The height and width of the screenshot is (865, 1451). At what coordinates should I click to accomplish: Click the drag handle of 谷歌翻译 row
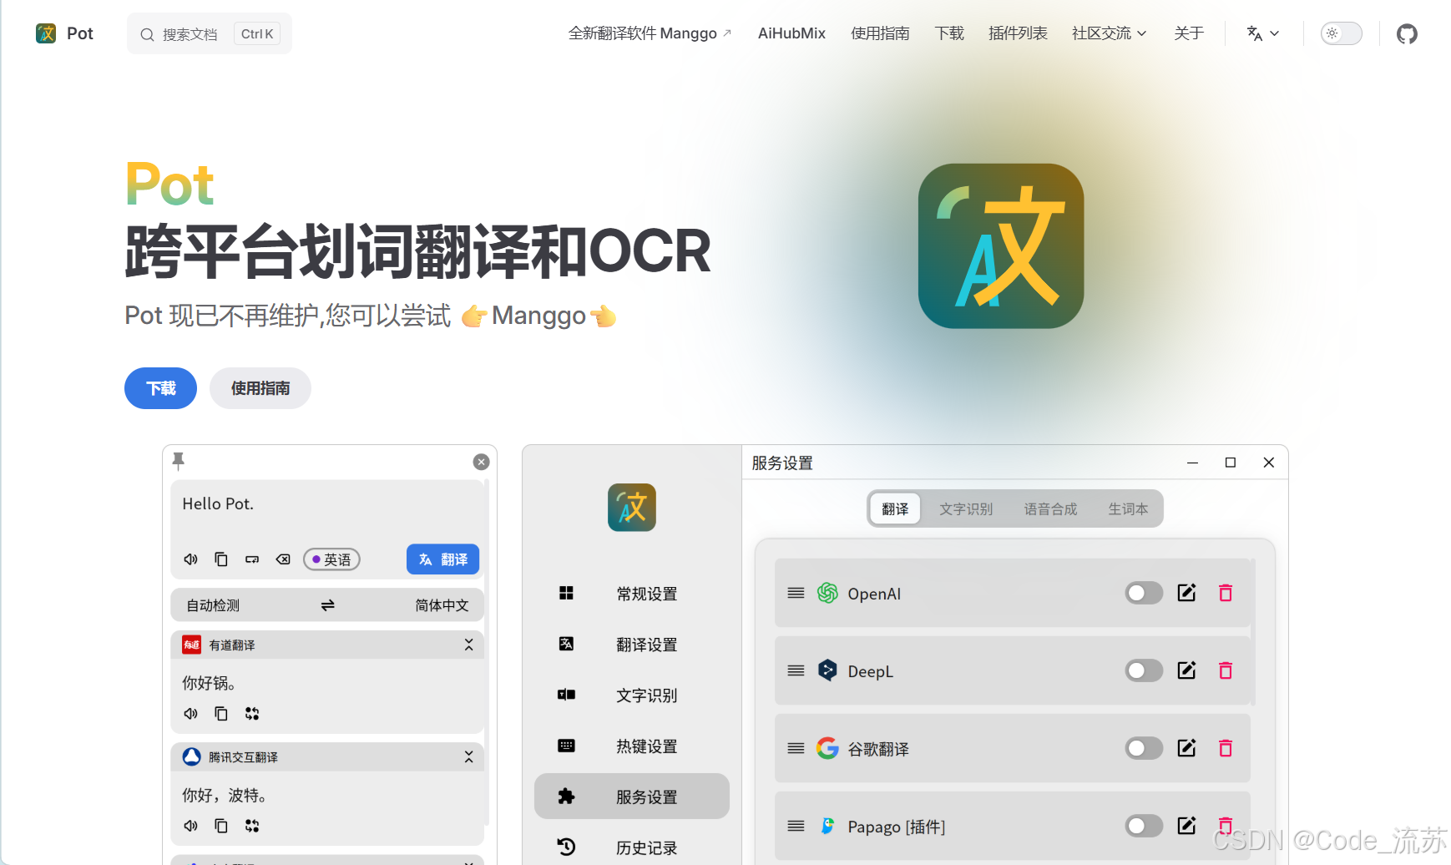pos(796,748)
